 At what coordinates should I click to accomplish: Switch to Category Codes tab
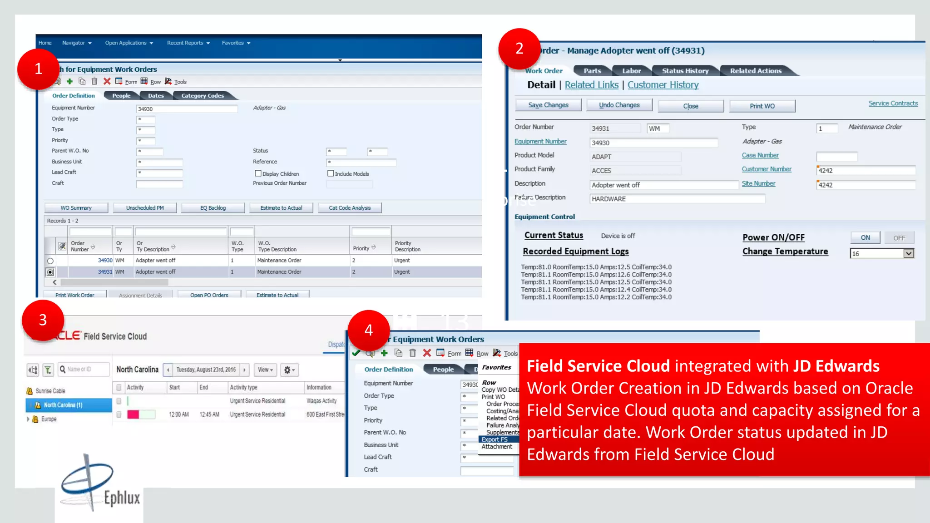coord(203,96)
